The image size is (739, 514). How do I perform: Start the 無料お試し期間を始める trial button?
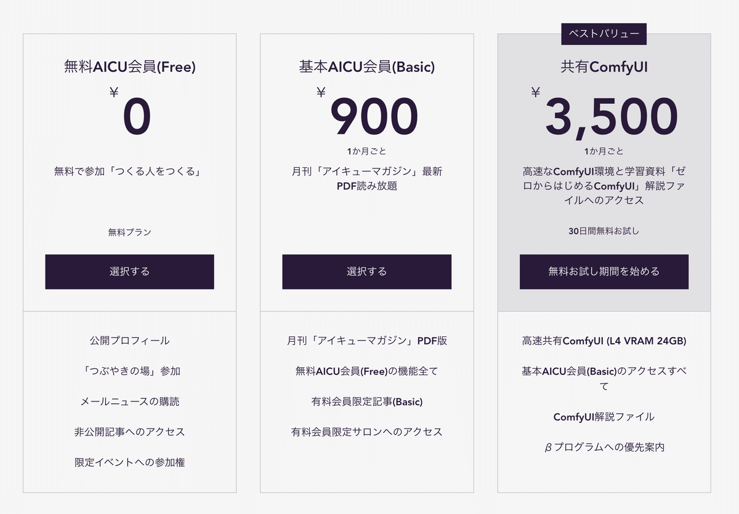(x=604, y=272)
